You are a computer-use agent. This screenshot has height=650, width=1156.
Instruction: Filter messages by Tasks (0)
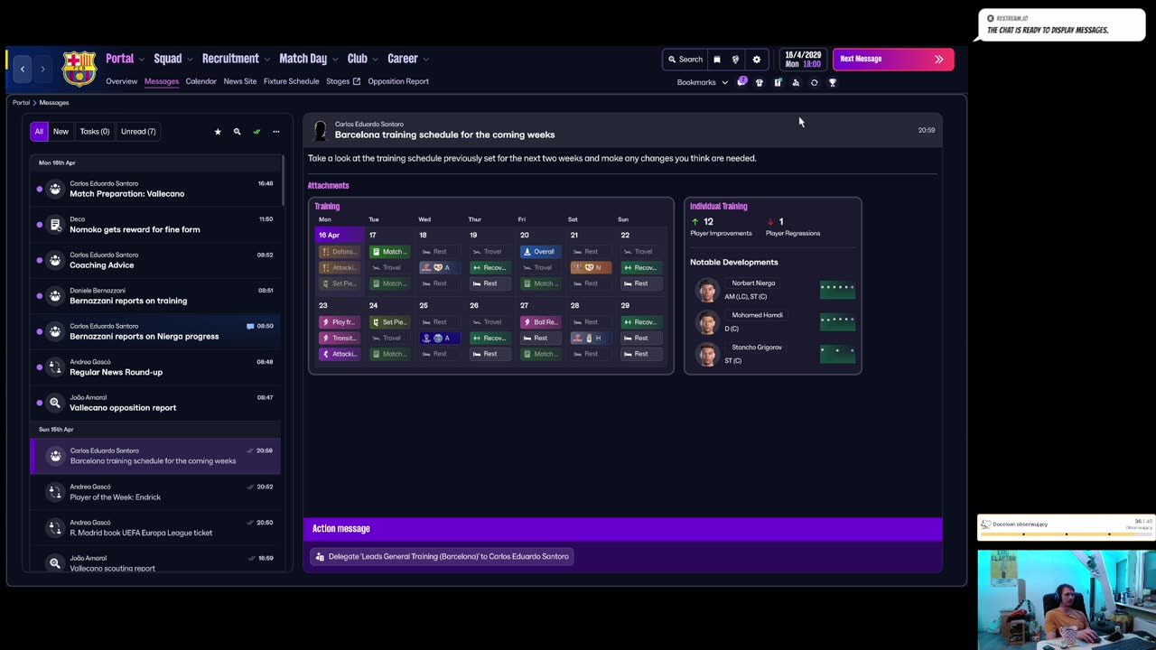95,132
